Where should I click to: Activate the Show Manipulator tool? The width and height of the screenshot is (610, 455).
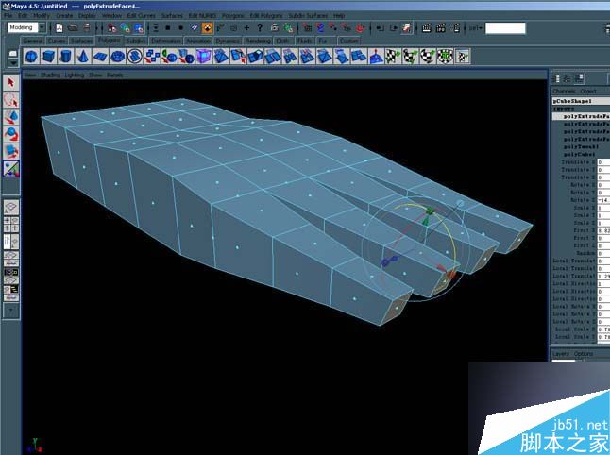click(x=11, y=169)
